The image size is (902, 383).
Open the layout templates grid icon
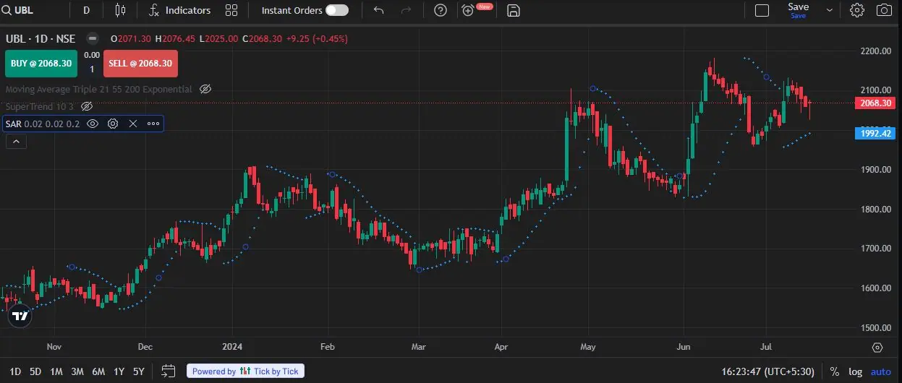(x=231, y=10)
